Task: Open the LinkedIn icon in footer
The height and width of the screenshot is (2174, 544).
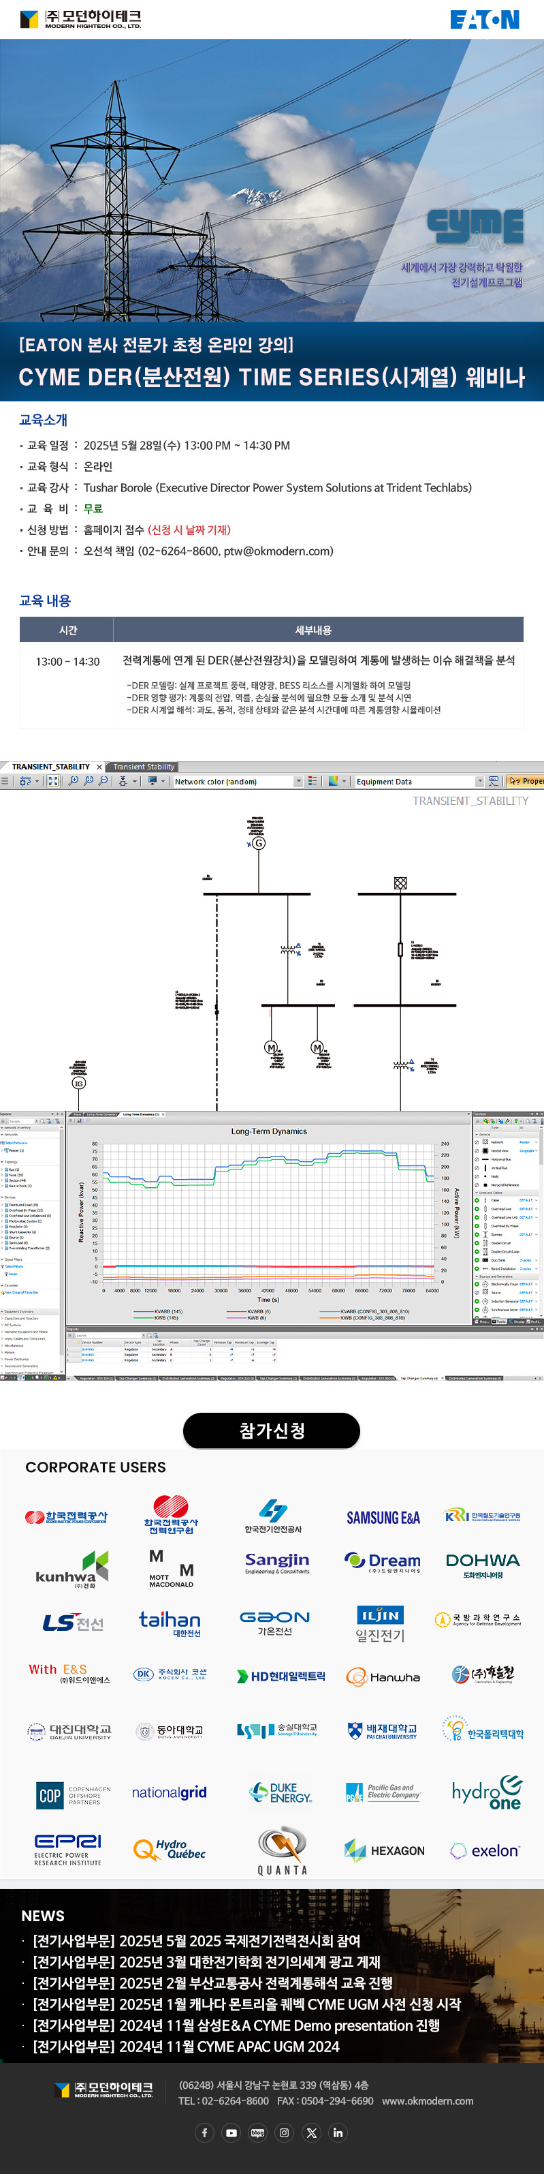Action: point(338,2132)
